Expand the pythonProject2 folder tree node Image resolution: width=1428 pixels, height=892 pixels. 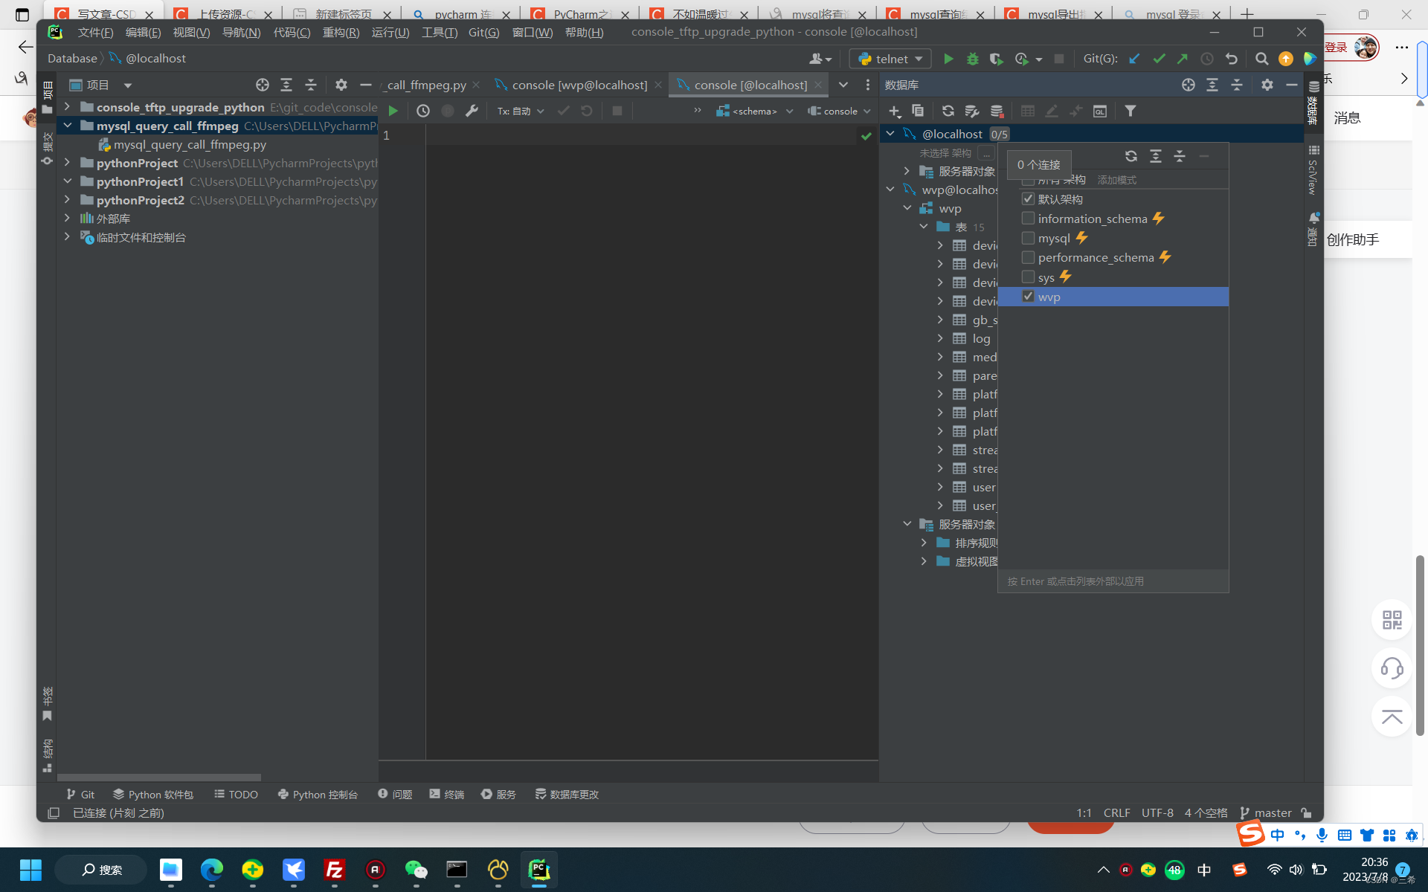(67, 200)
